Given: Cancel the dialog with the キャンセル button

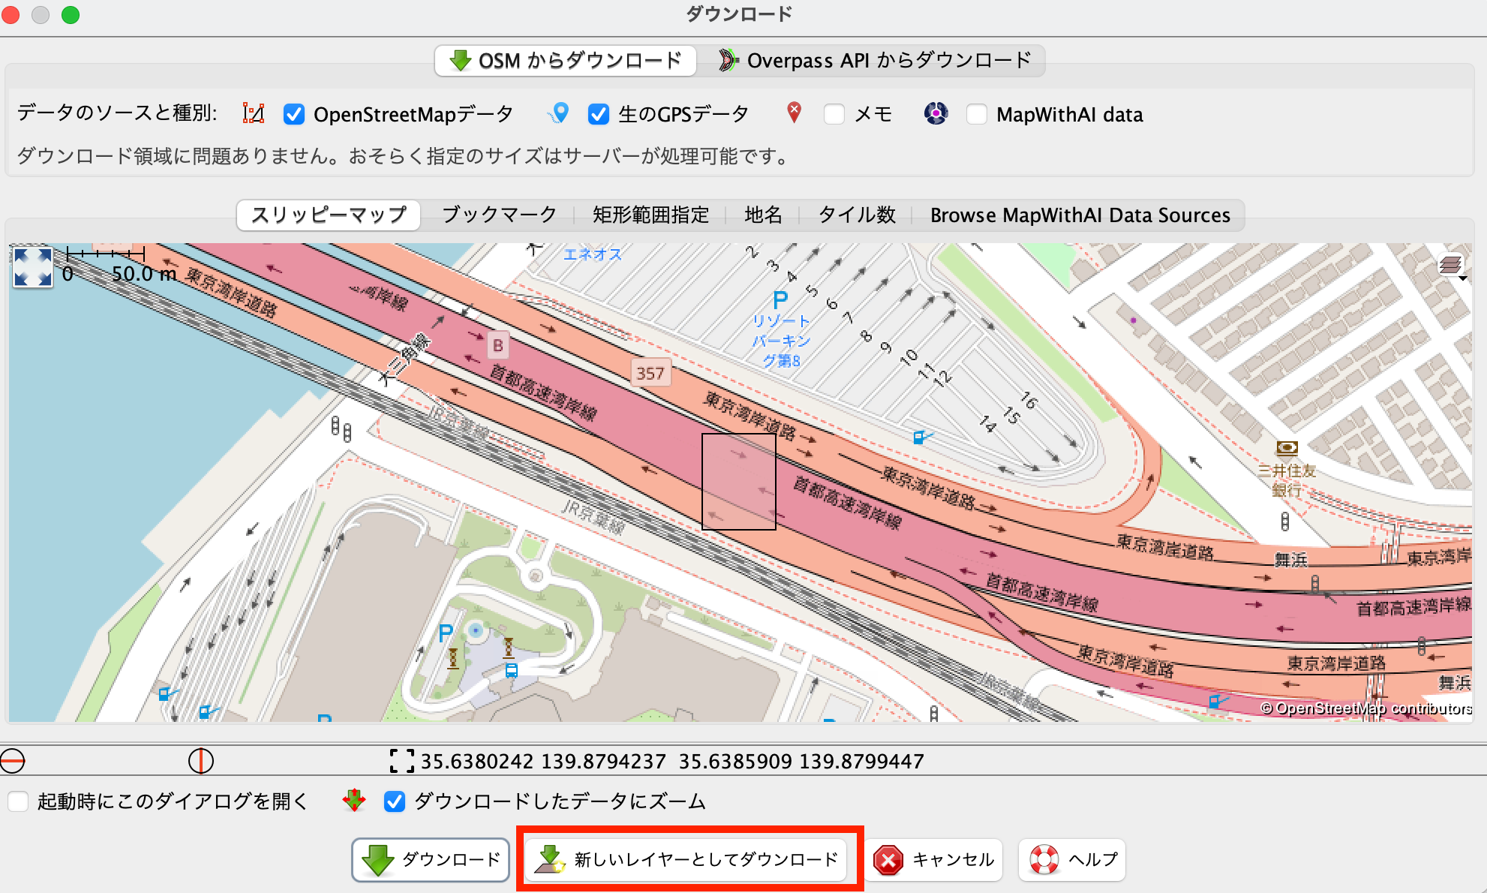Looking at the screenshot, I should pos(933,860).
